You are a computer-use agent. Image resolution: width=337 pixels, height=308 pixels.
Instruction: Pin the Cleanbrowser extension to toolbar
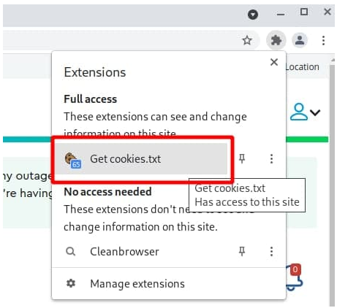coord(242,251)
